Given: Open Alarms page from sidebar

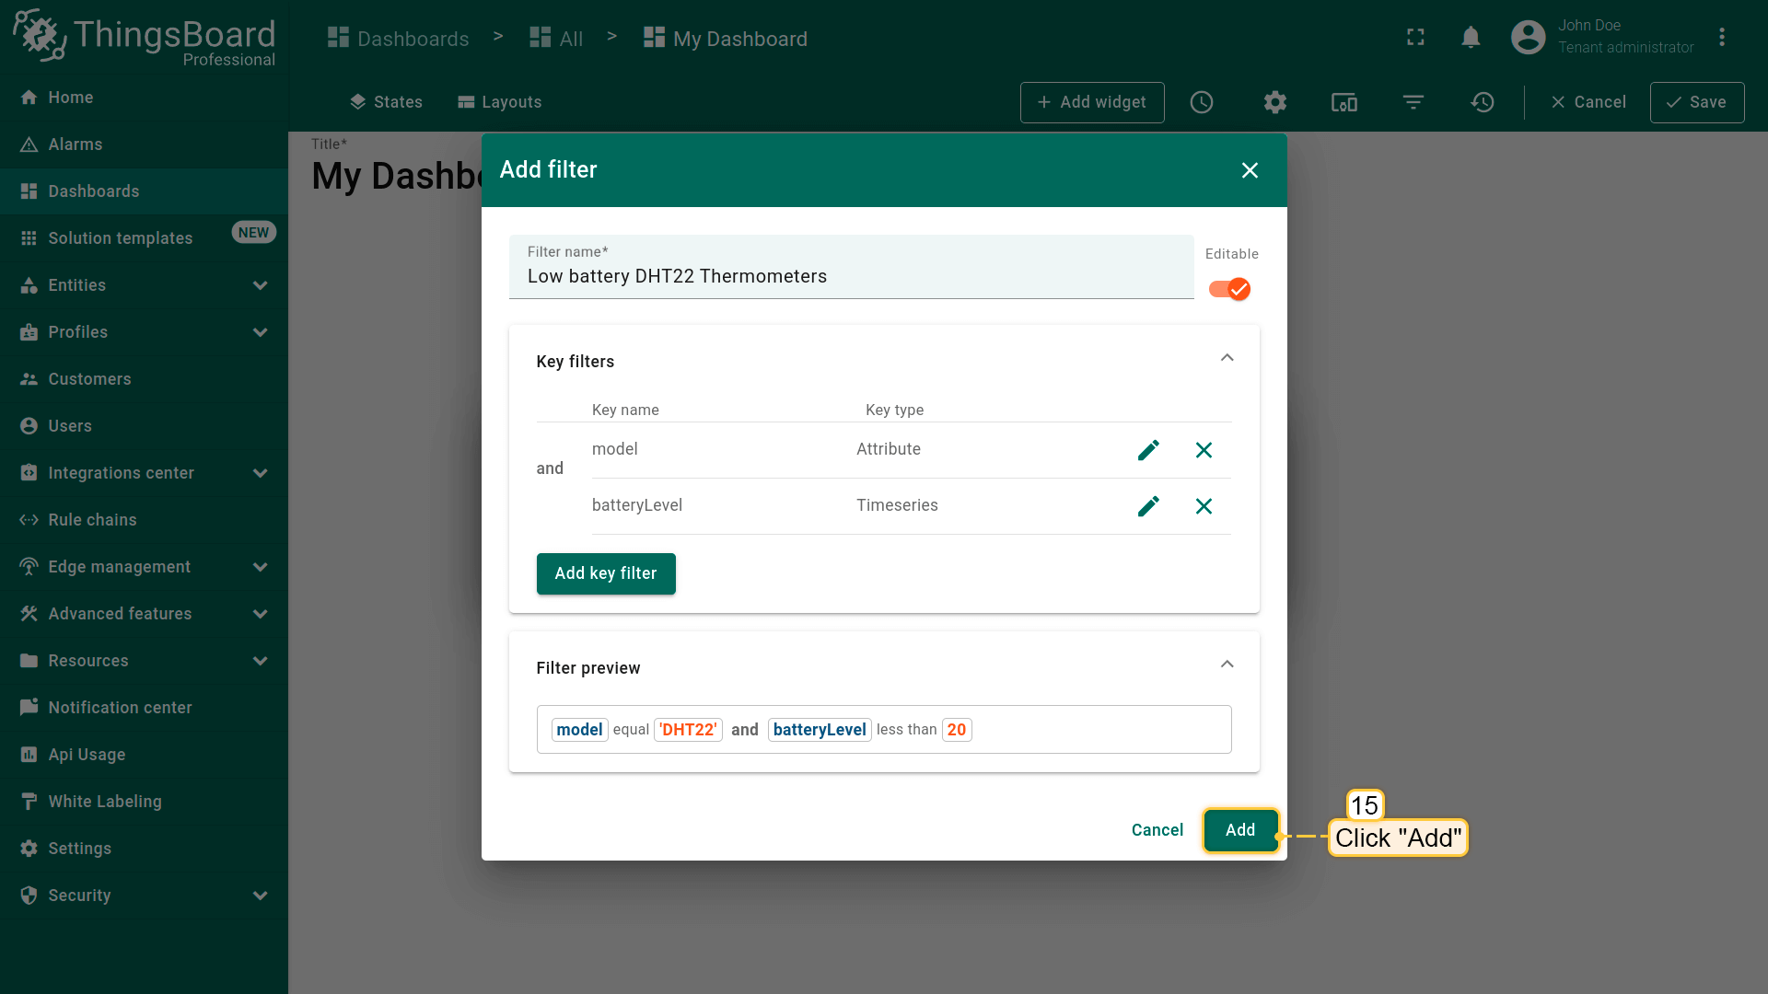Looking at the screenshot, I should (x=76, y=144).
